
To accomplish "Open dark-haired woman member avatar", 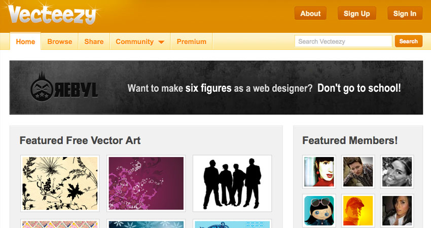I will (397, 211).
